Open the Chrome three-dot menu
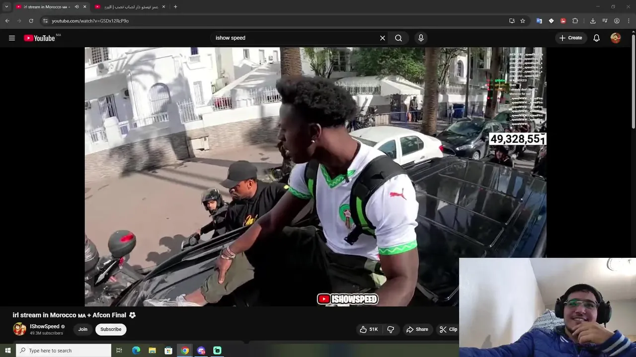Screen dimensions: 636x357 pyautogui.click(x=629, y=21)
